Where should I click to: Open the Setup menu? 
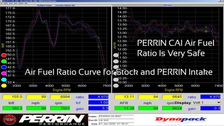point(11,3)
